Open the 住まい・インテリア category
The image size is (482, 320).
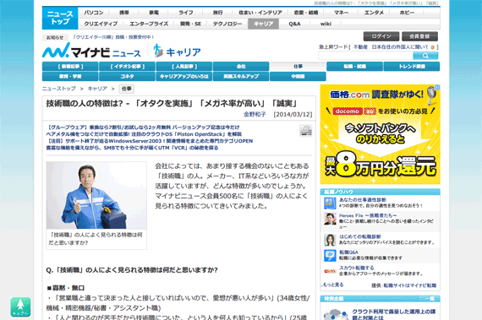[260, 13]
